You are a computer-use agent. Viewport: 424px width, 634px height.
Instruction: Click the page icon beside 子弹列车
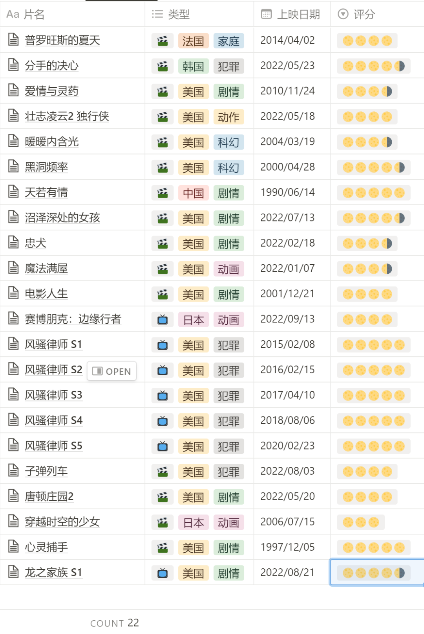coord(14,470)
